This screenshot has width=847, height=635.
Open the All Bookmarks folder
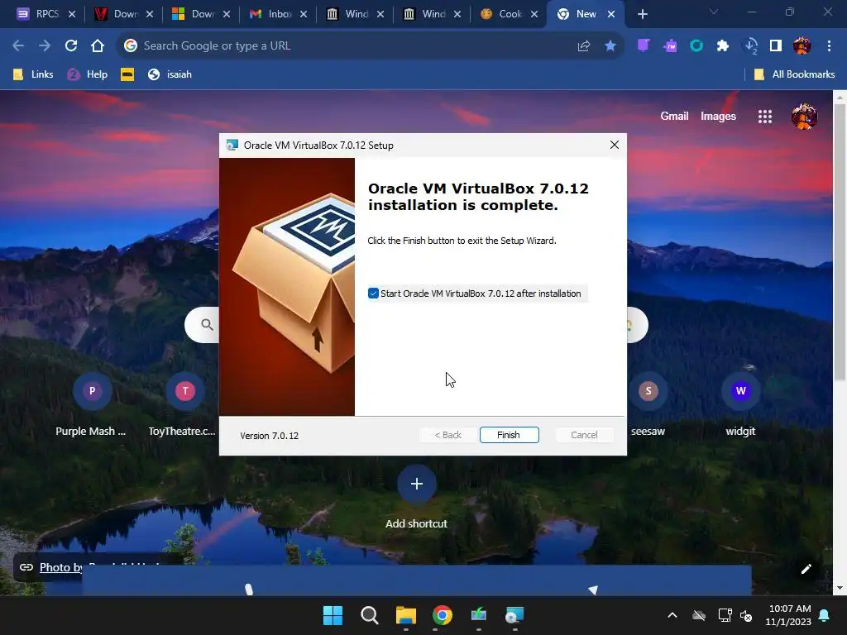(x=794, y=74)
